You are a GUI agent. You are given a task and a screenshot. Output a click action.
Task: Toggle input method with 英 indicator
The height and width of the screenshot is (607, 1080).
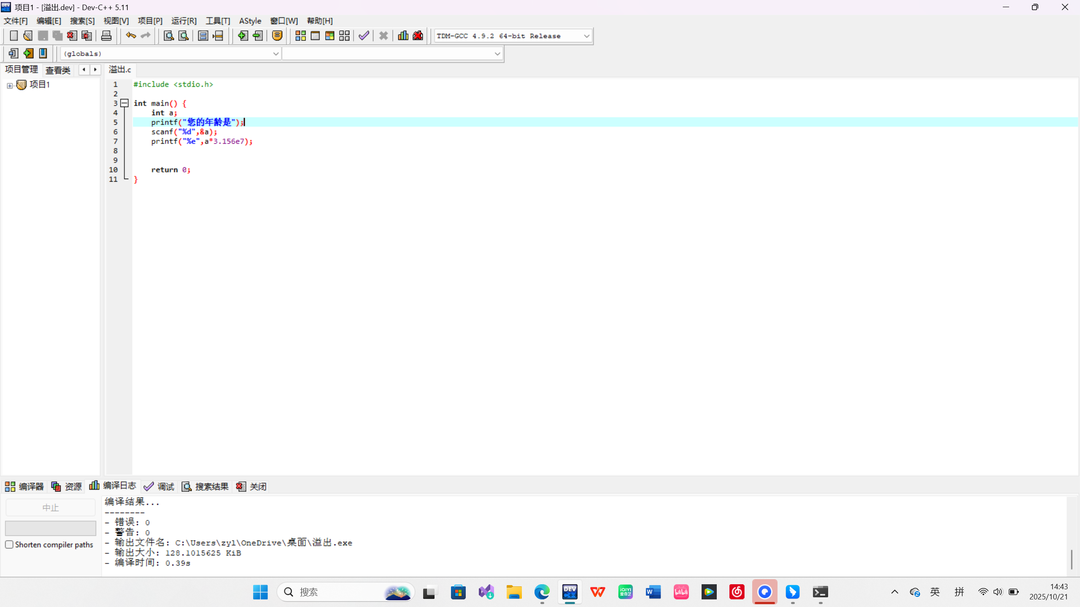click(935, 592)
